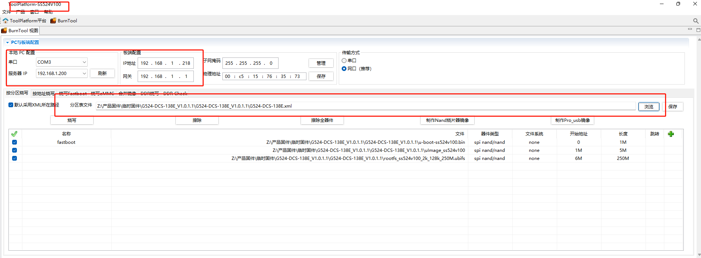Click the 名称 column header
This screenshot has width=701, height=258.
(x=66, y=134)
